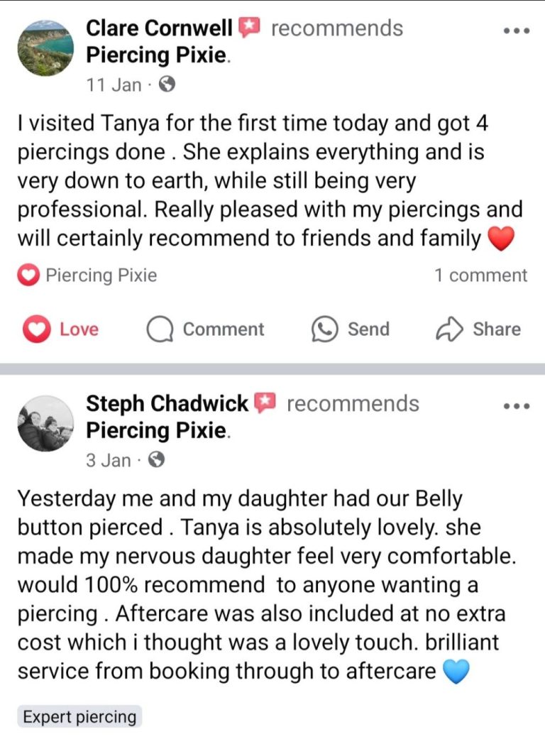Click Clare Cornwell's coastal profile picture

[x=45, y=48]
